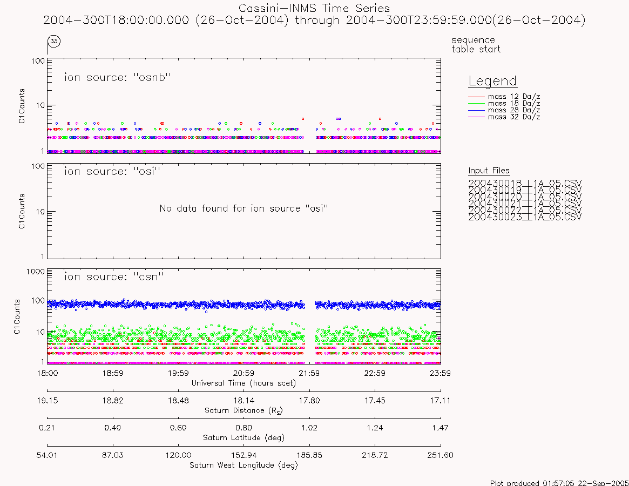The image size is (629, 486).
Task: Click the Input Files heading
Action: pos(489,171)
